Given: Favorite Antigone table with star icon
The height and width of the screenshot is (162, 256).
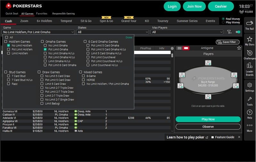Looking at the screenshot, I should [239, 48].
